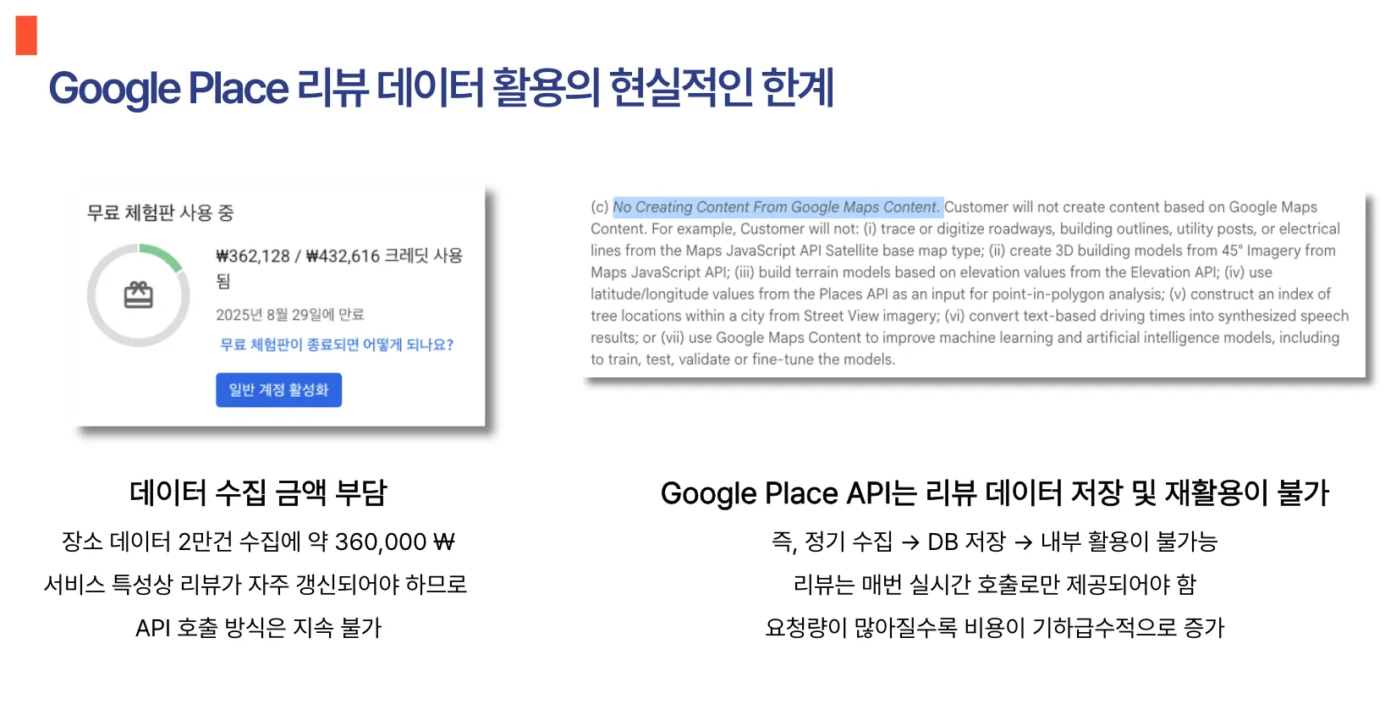
Task: Click the line 즉, 정기 수집 → DB 저장 → 내부 활용이 불가능
Action: (995, 542)
